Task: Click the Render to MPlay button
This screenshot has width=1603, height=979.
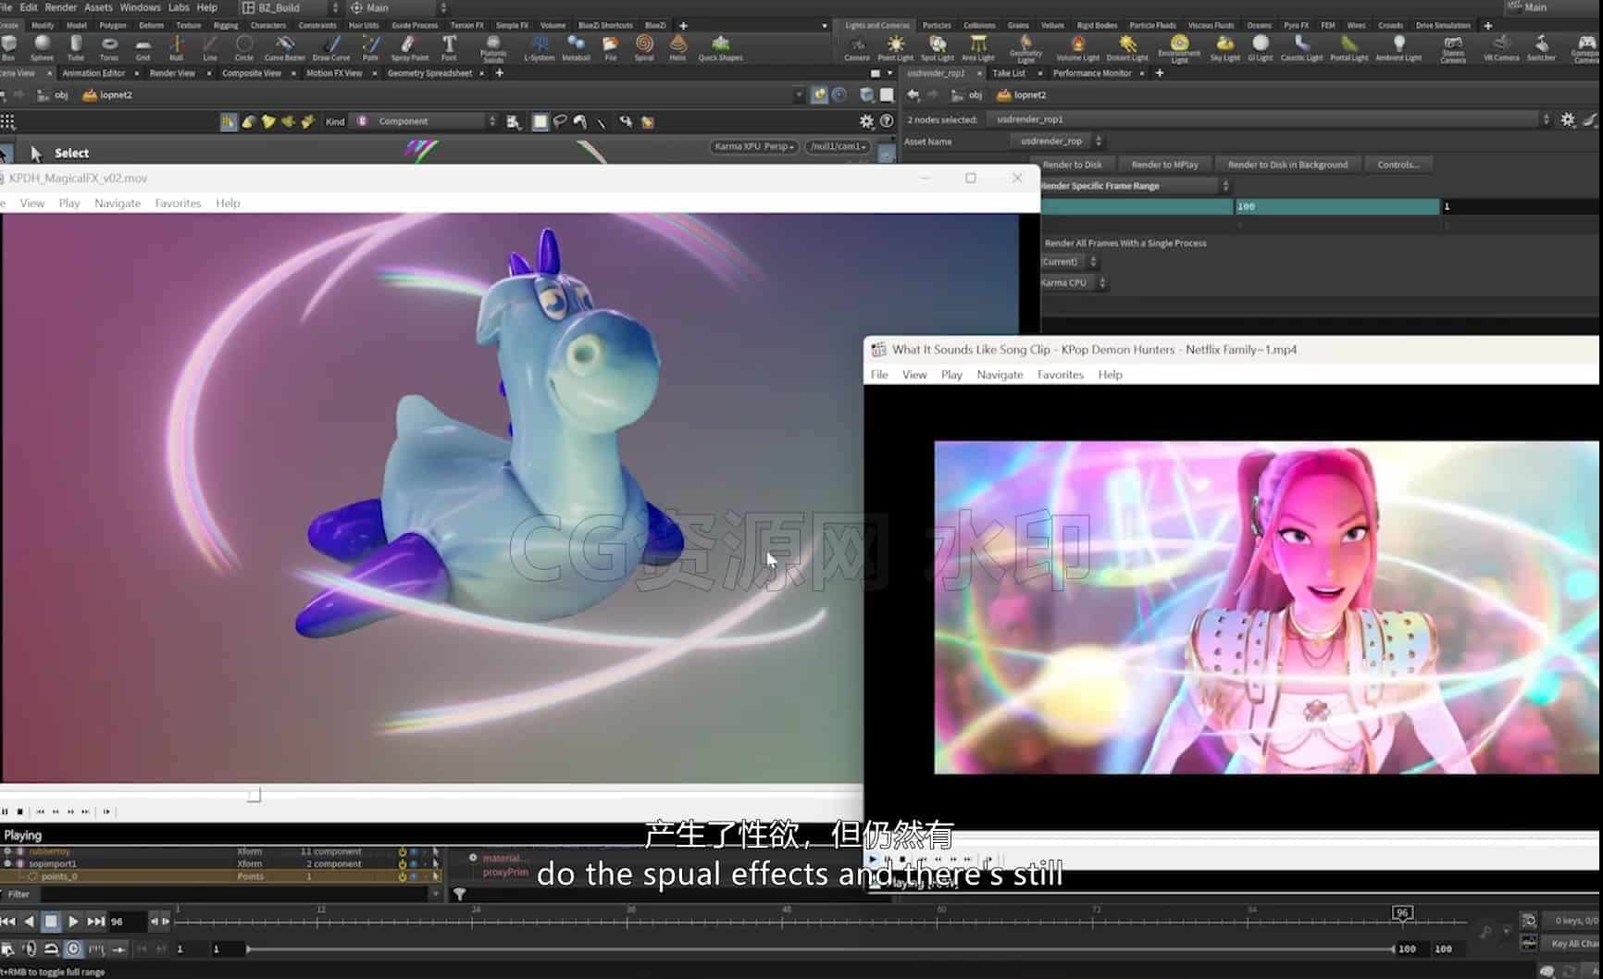Action: tap(1164, 165)
